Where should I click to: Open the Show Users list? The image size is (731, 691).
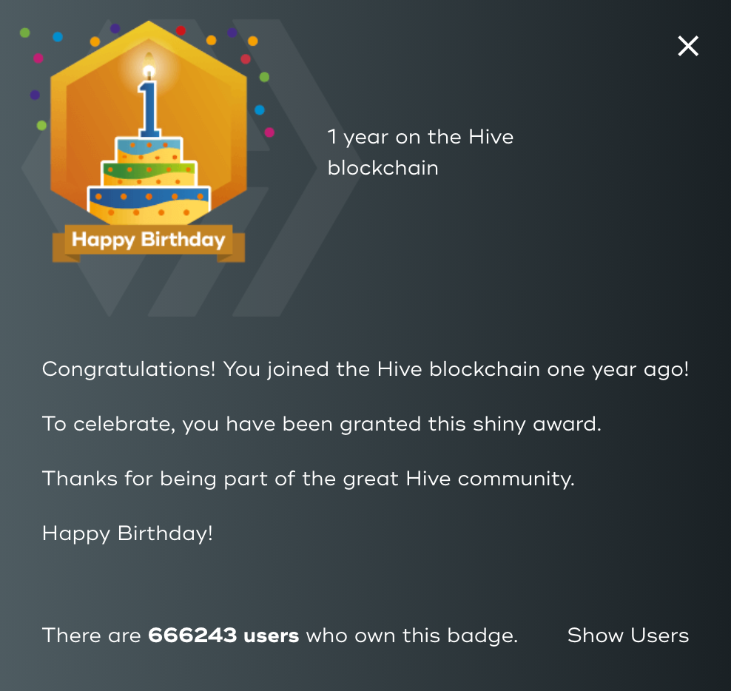pyautogui.click(x=628, y=636)
